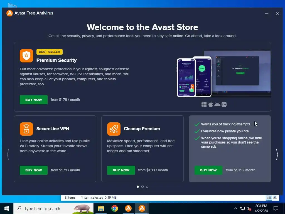Click the Apple platform icon
Viewport: 285px width, 214px height.
coord(211,104)
